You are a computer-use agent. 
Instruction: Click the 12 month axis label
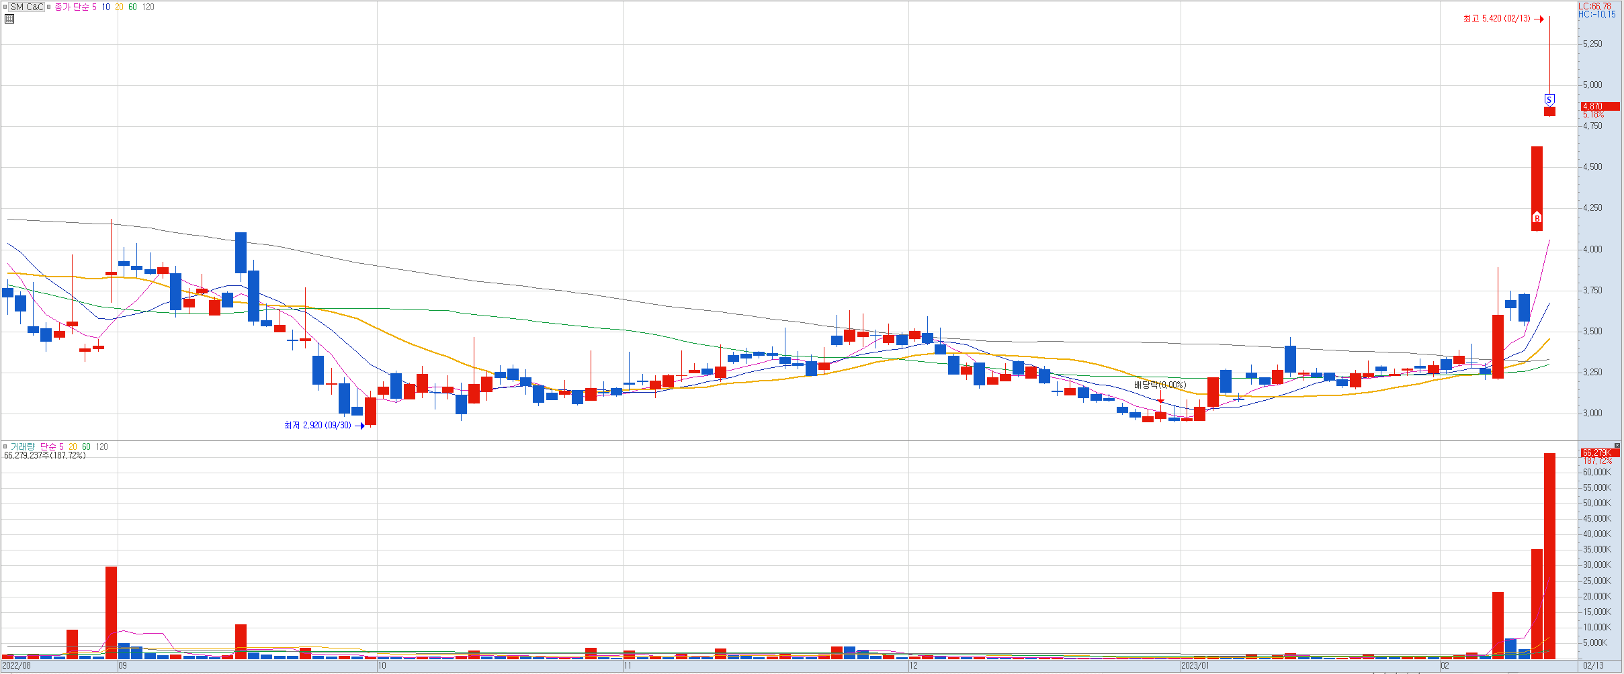[x=913, y=666]
